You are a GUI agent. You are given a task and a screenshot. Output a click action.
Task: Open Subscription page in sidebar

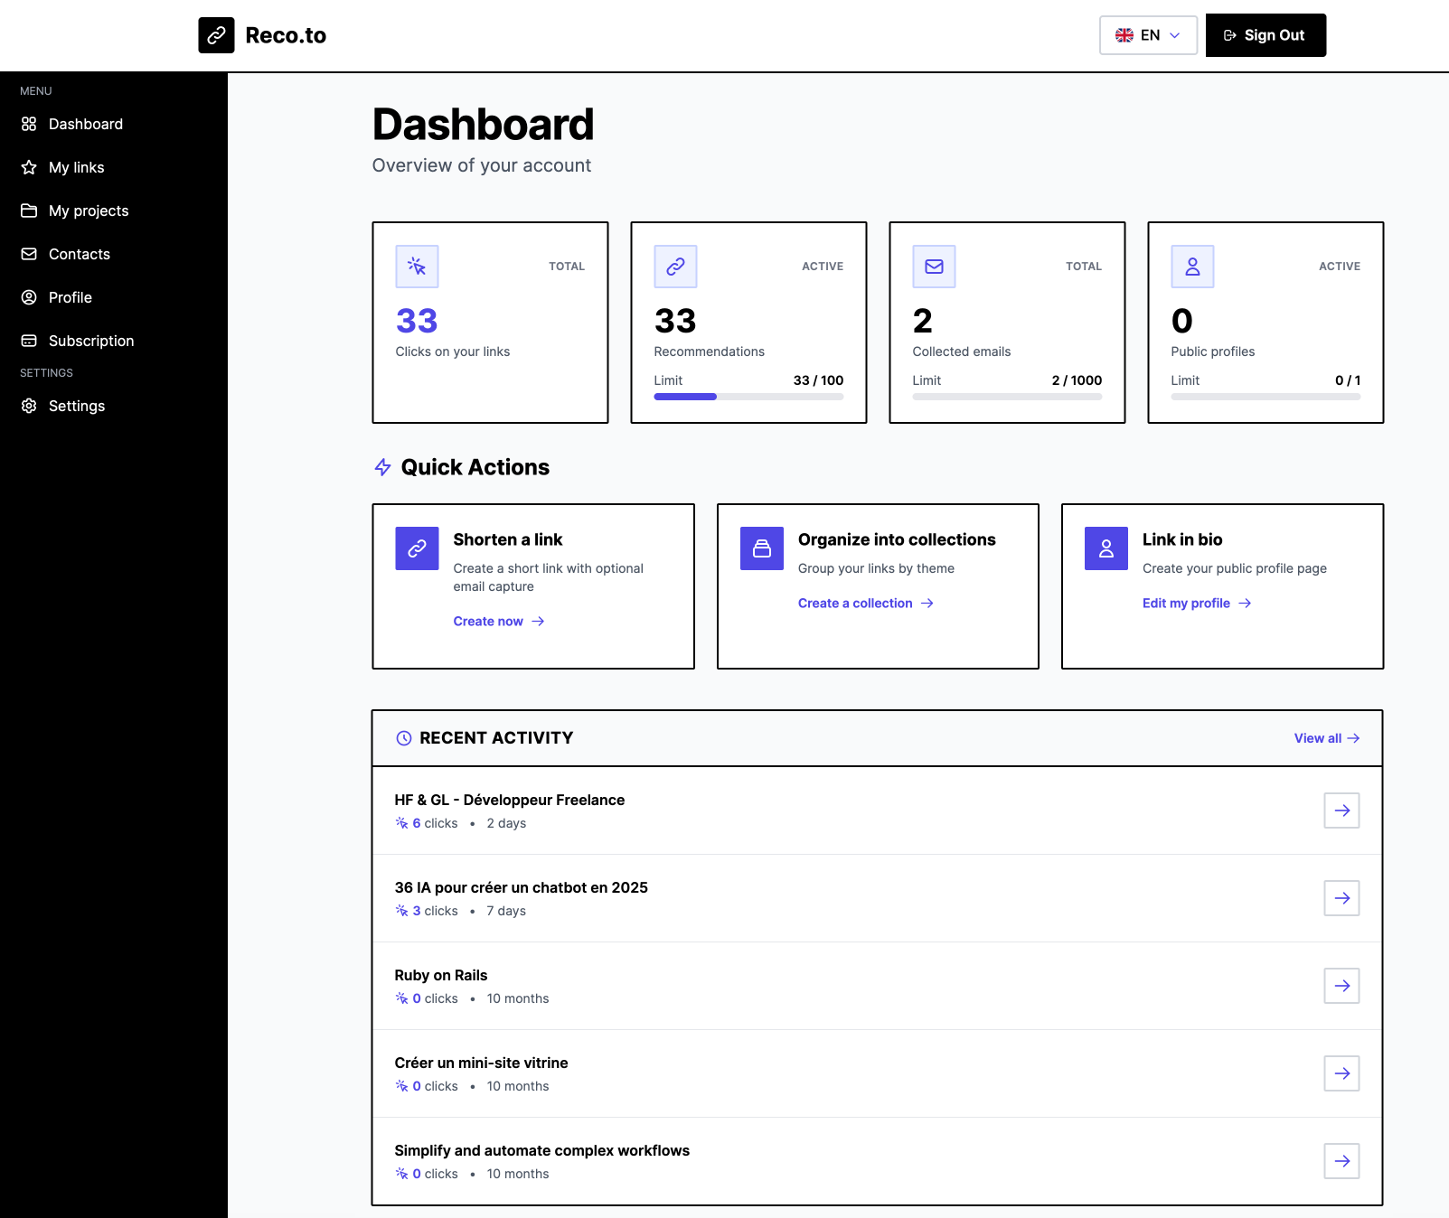click(91, 341)
